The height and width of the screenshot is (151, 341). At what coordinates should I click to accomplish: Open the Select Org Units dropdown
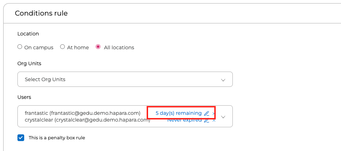[125, 79]
